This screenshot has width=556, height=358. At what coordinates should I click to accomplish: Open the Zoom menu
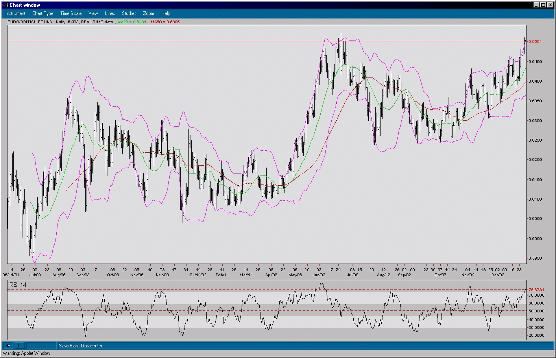pos(148,13)
